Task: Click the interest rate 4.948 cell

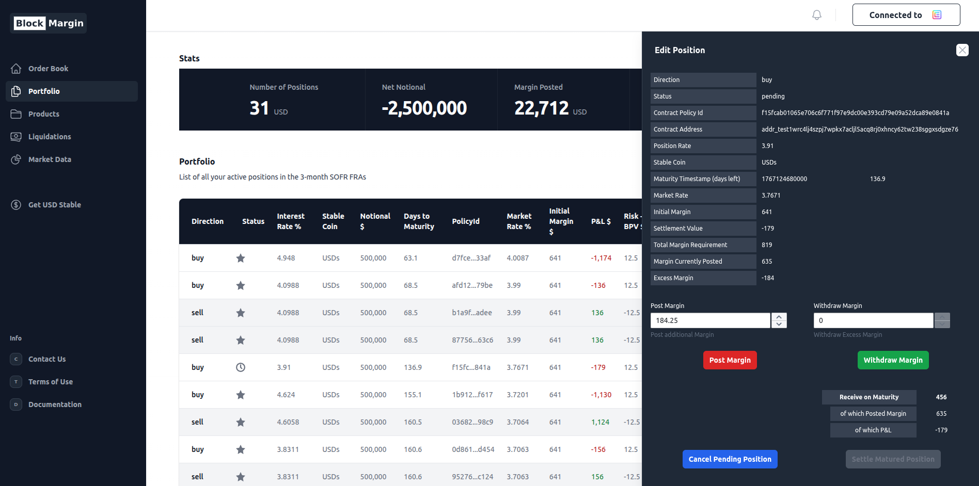Action: [x=286, y=258]
